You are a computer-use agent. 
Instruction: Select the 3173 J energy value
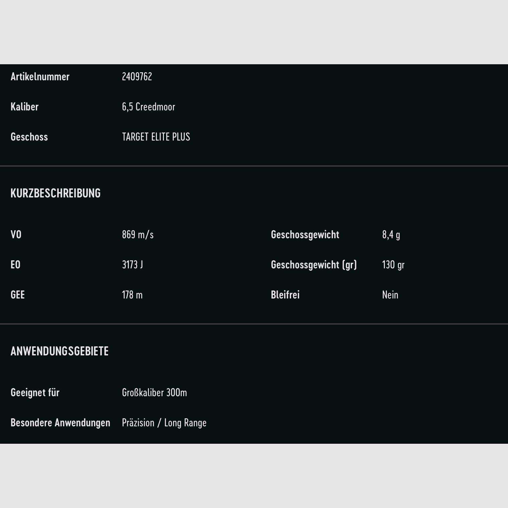[x=133, y=265]
